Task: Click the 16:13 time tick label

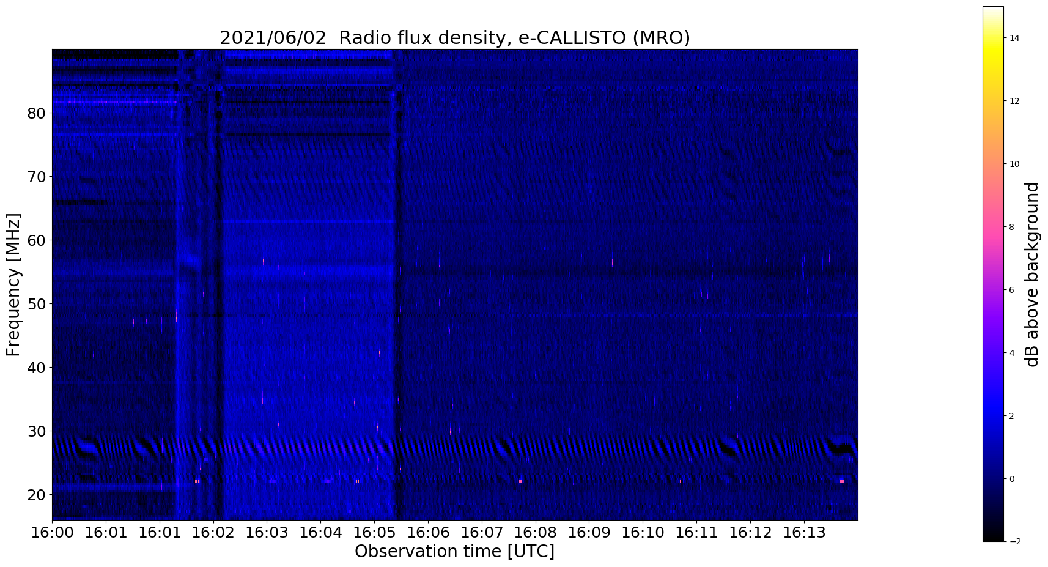Action: [805, 532]
